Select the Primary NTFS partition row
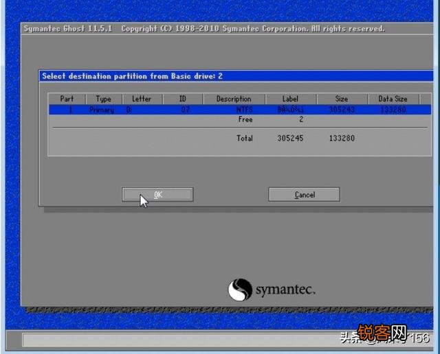This screenshot has height=354, width=440. [240, 110]
